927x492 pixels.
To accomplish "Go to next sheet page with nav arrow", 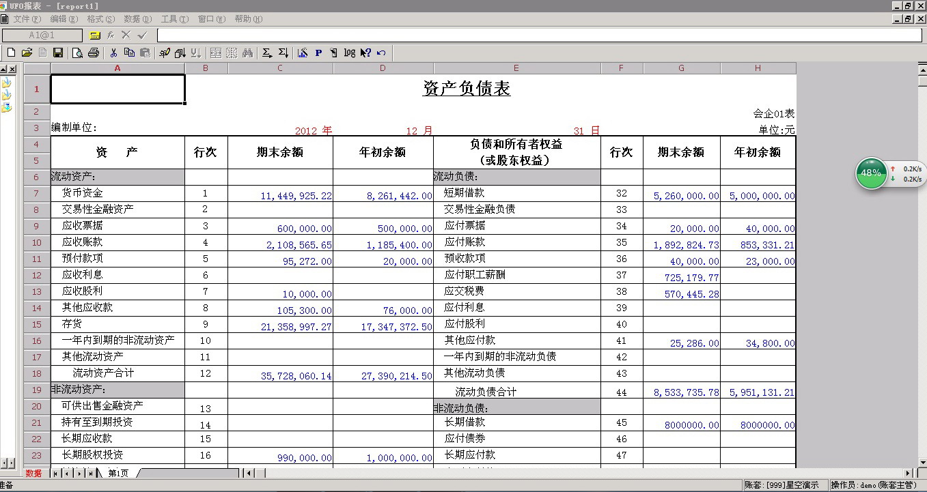I will tap(80, 473).
